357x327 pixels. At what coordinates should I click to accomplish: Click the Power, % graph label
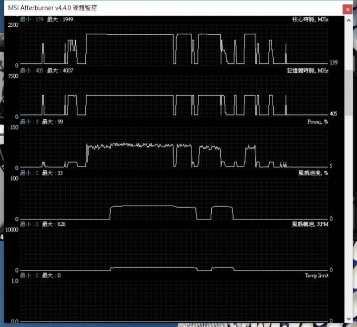318,122
